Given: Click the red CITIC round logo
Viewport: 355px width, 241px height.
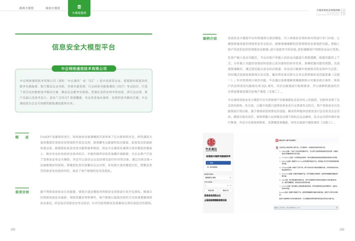Looking at the screenshot, I should point(211,142).
